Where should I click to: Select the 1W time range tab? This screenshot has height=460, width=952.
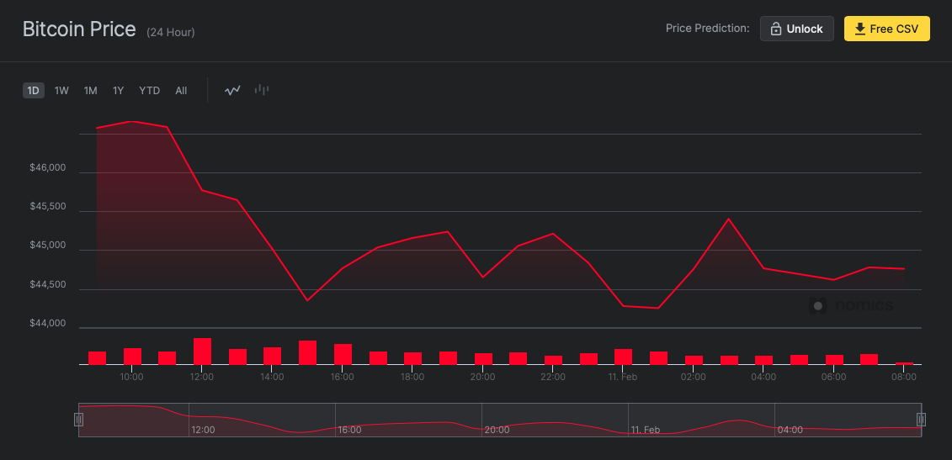pyautogui.click(x=61, y=91)
